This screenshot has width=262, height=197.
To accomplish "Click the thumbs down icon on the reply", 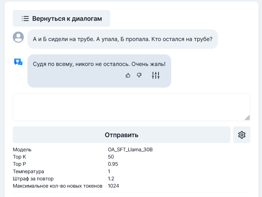I will pos(139,75).
